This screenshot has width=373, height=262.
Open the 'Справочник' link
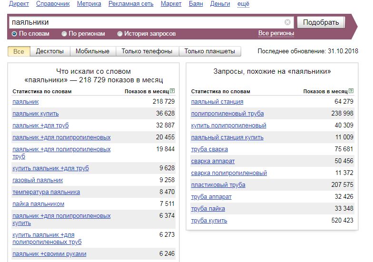53,4
